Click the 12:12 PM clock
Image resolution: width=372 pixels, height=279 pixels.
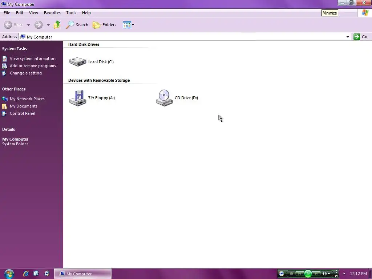[358, 274]
